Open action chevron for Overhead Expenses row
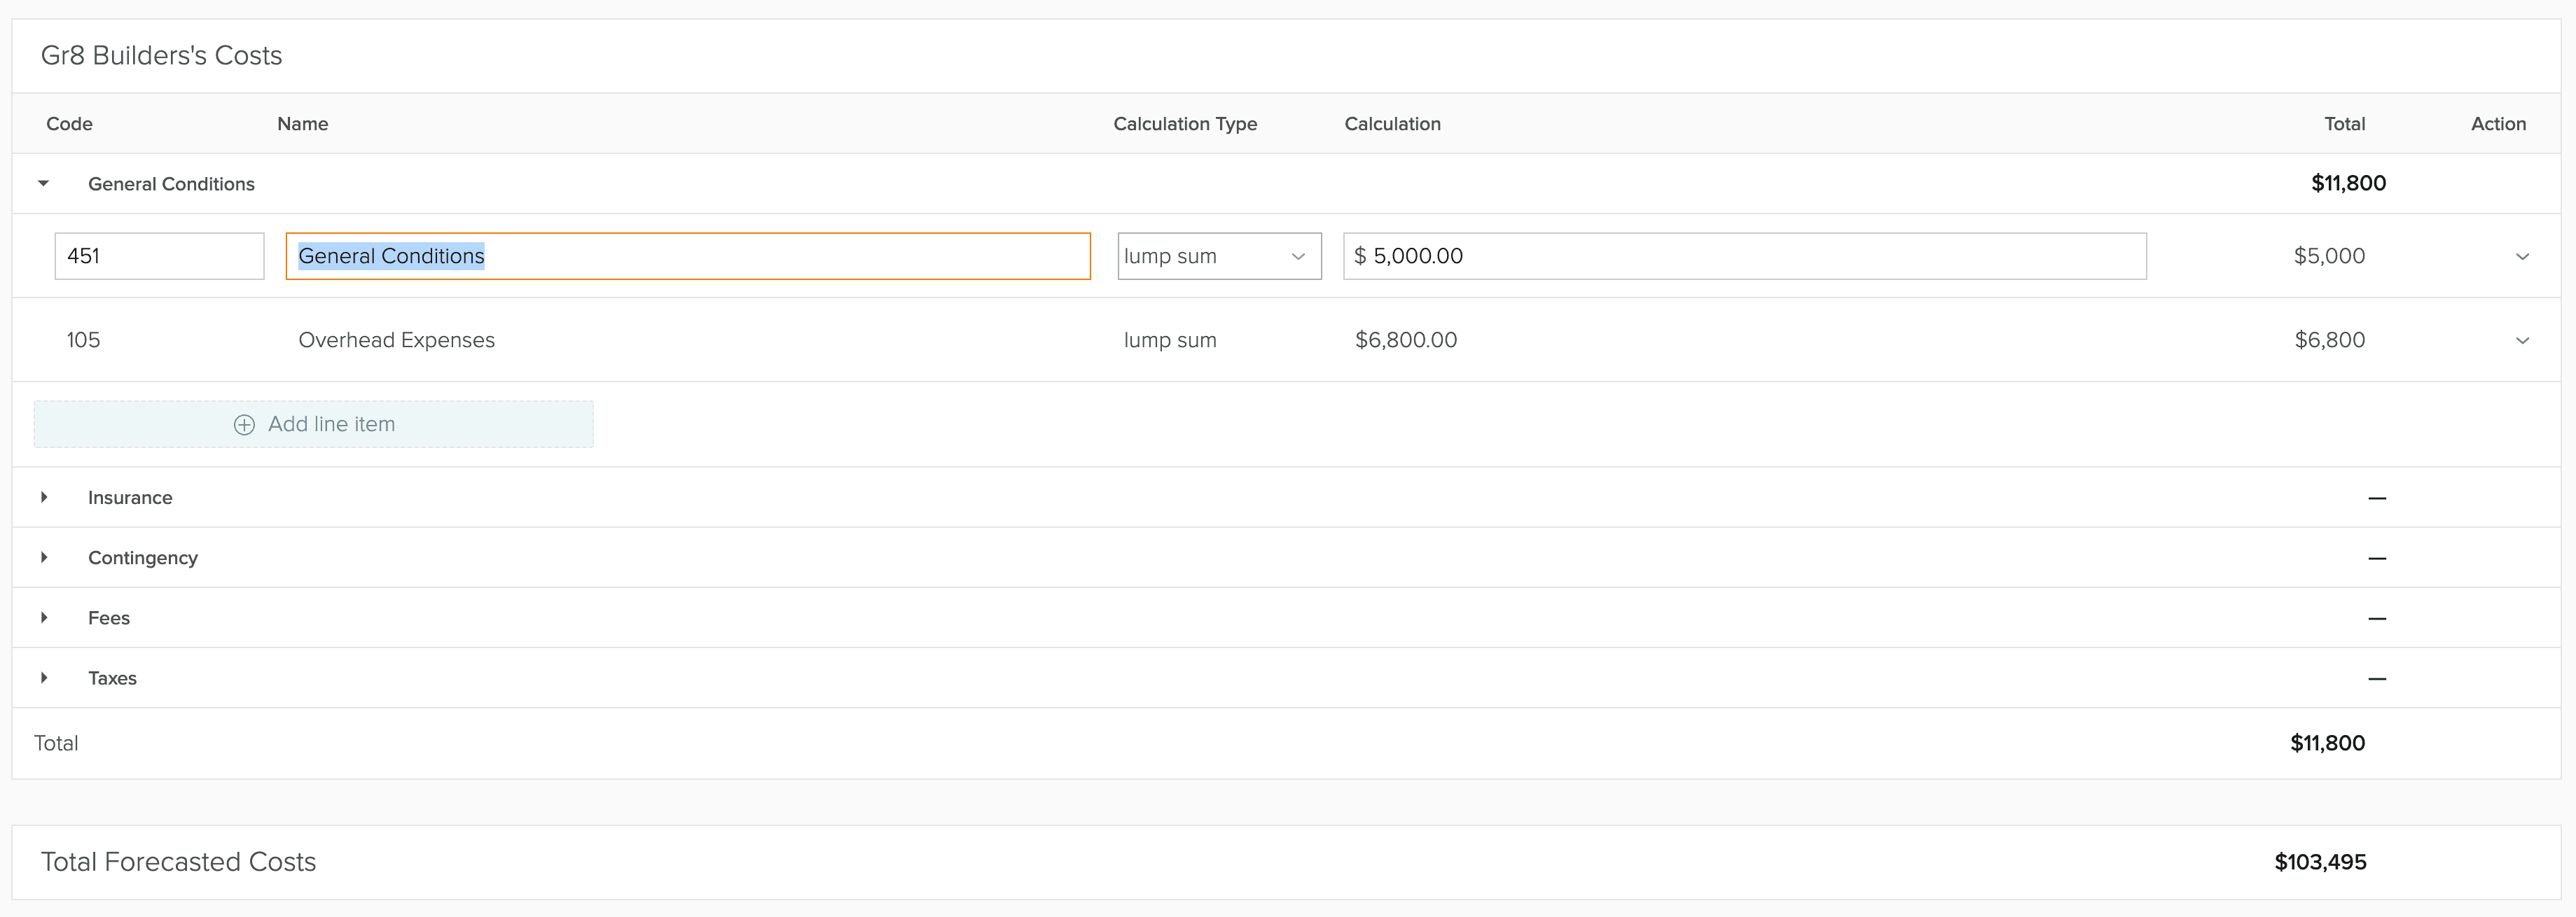The width and height of the screenshot is (2576, 917). (x=2522, y=341)
